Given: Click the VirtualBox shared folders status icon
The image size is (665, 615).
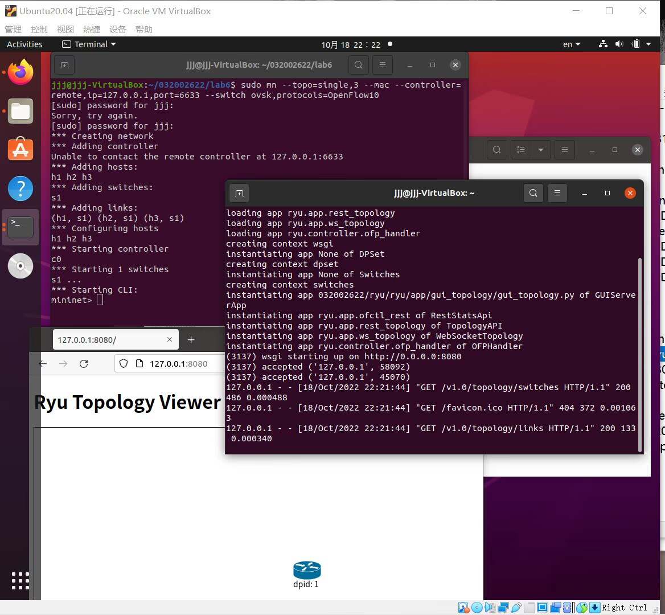Looking at the screenshot, I should 529,608.
